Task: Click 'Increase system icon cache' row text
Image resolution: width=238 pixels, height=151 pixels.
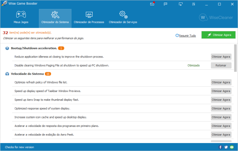Action: (51, 117)
